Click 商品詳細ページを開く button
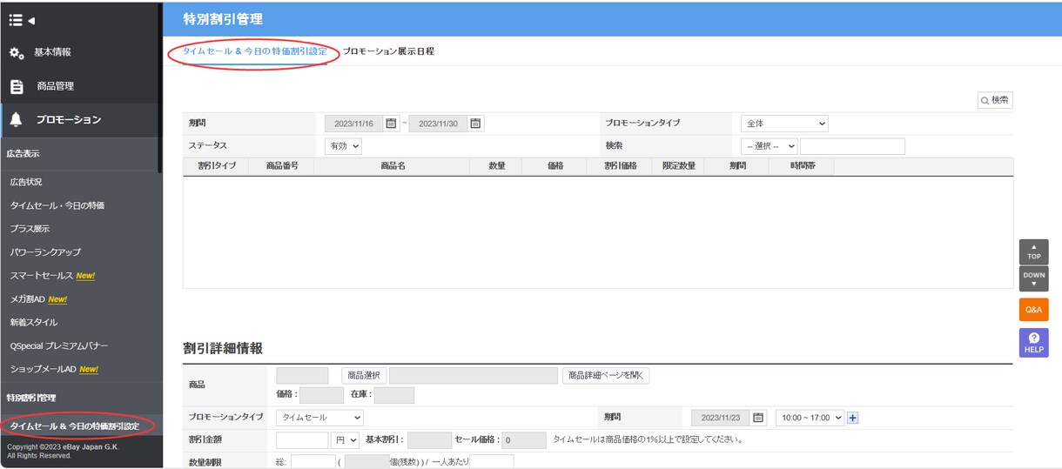 pos(606,376)
